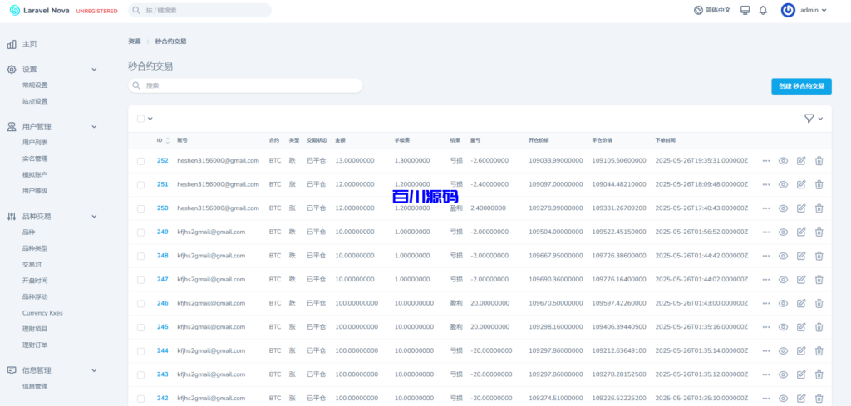The image size is (851, 406).
Task: Open 用户列表 in the sidebar
Action: click(35, 143)
